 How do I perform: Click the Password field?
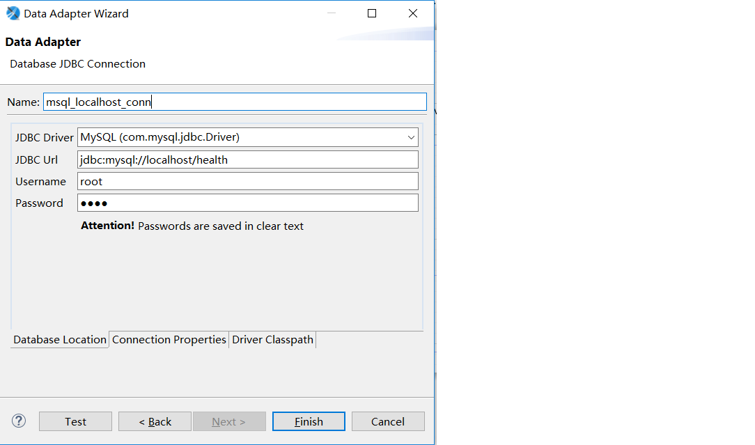coord(247,203)
